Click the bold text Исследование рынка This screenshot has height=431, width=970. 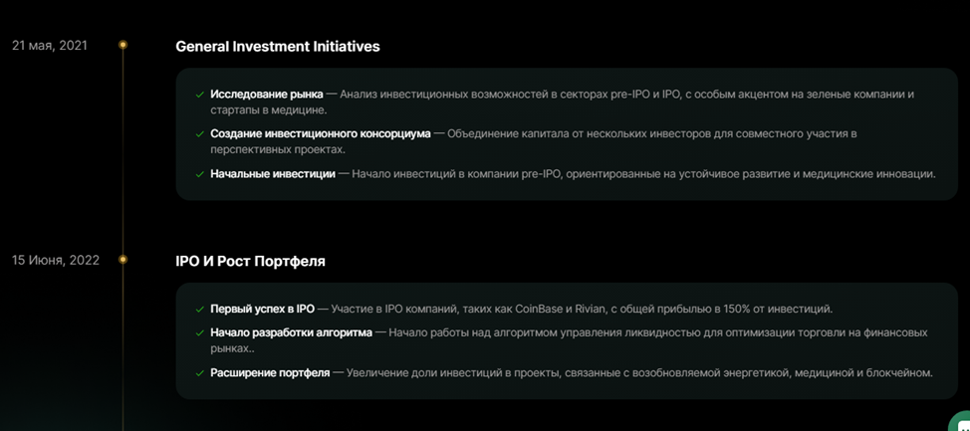tap(266, 95)
